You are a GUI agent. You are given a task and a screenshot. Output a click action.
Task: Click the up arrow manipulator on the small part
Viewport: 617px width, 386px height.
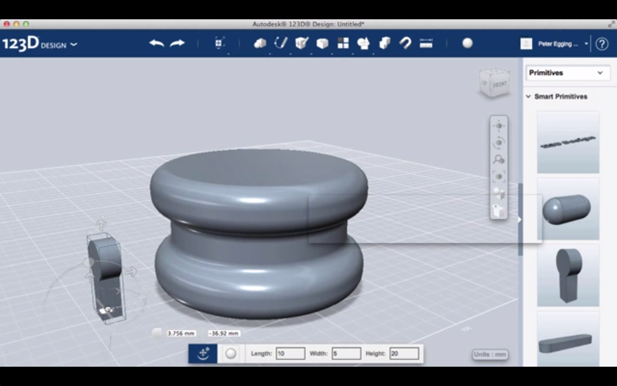click(x=101, y=225)
